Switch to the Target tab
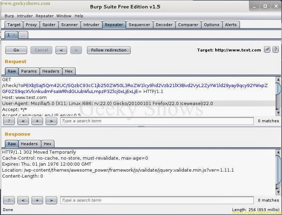This screenshot has width=282, height=215. (14, 25)
